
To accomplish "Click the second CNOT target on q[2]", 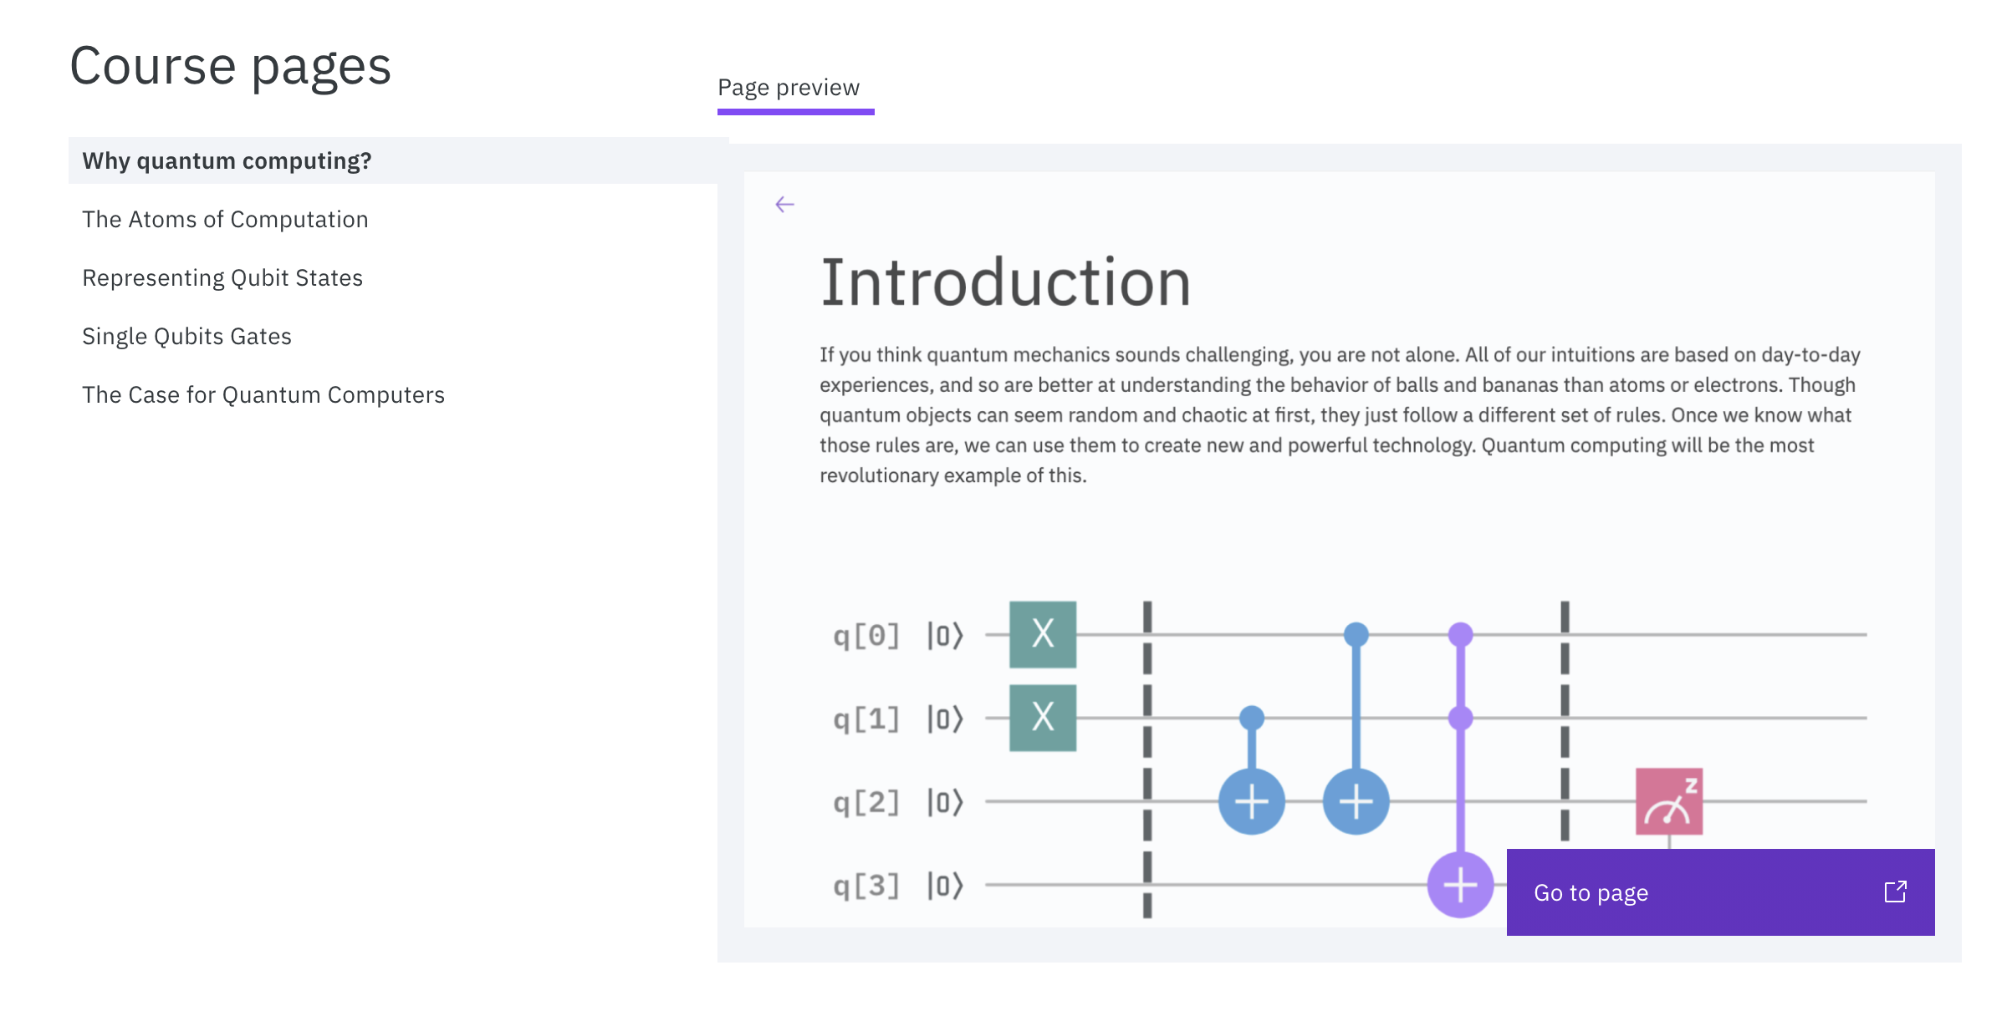I will [1356, 803].
